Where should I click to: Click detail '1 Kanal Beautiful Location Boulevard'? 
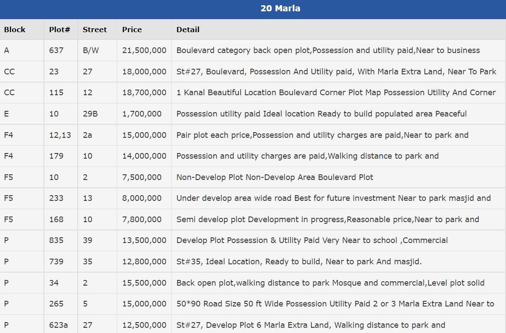coord(336,93)
